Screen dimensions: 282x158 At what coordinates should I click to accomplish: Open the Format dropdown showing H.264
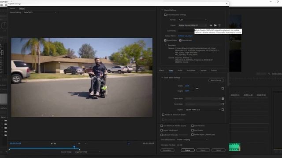(193, 20)
